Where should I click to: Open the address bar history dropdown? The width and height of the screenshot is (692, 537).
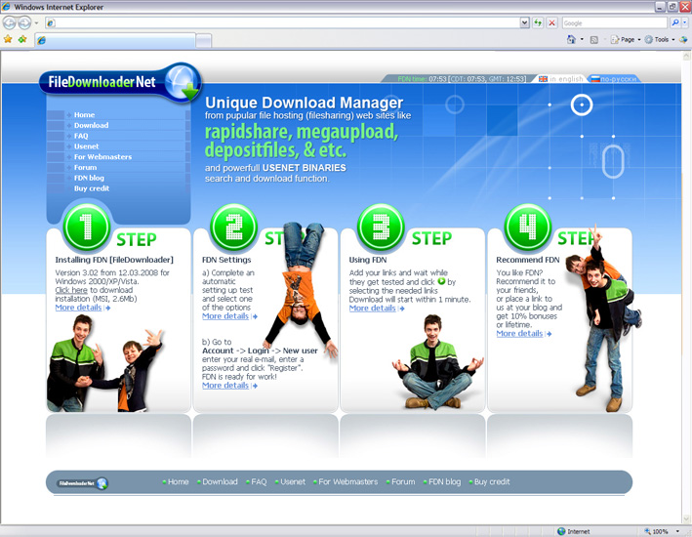click(524, 22)
